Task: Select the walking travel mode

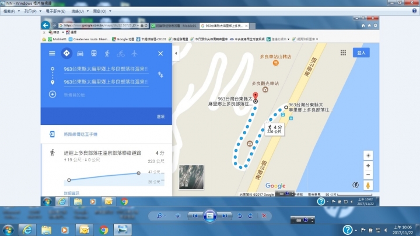Action: 107,53
